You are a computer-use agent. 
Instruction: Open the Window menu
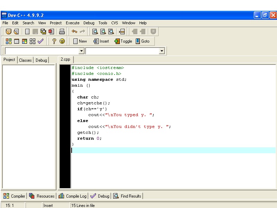click(128, 23)
